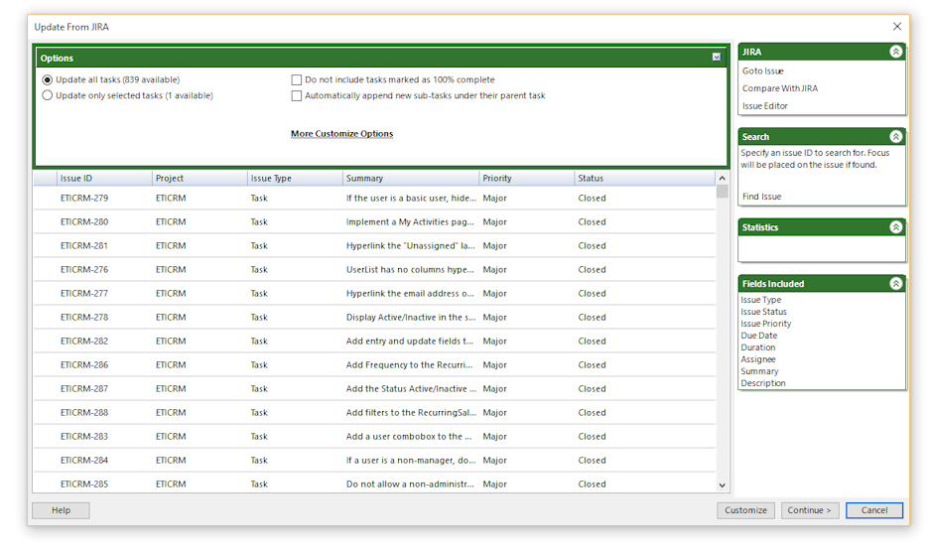The height and width of the screenshot is (550, 930).
Task: Select row ETICRM-285
Action: [374, 484]
